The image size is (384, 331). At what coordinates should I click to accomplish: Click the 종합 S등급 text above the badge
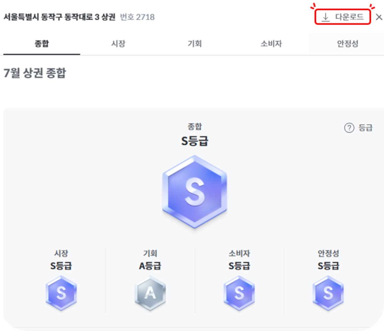(194, 141)
